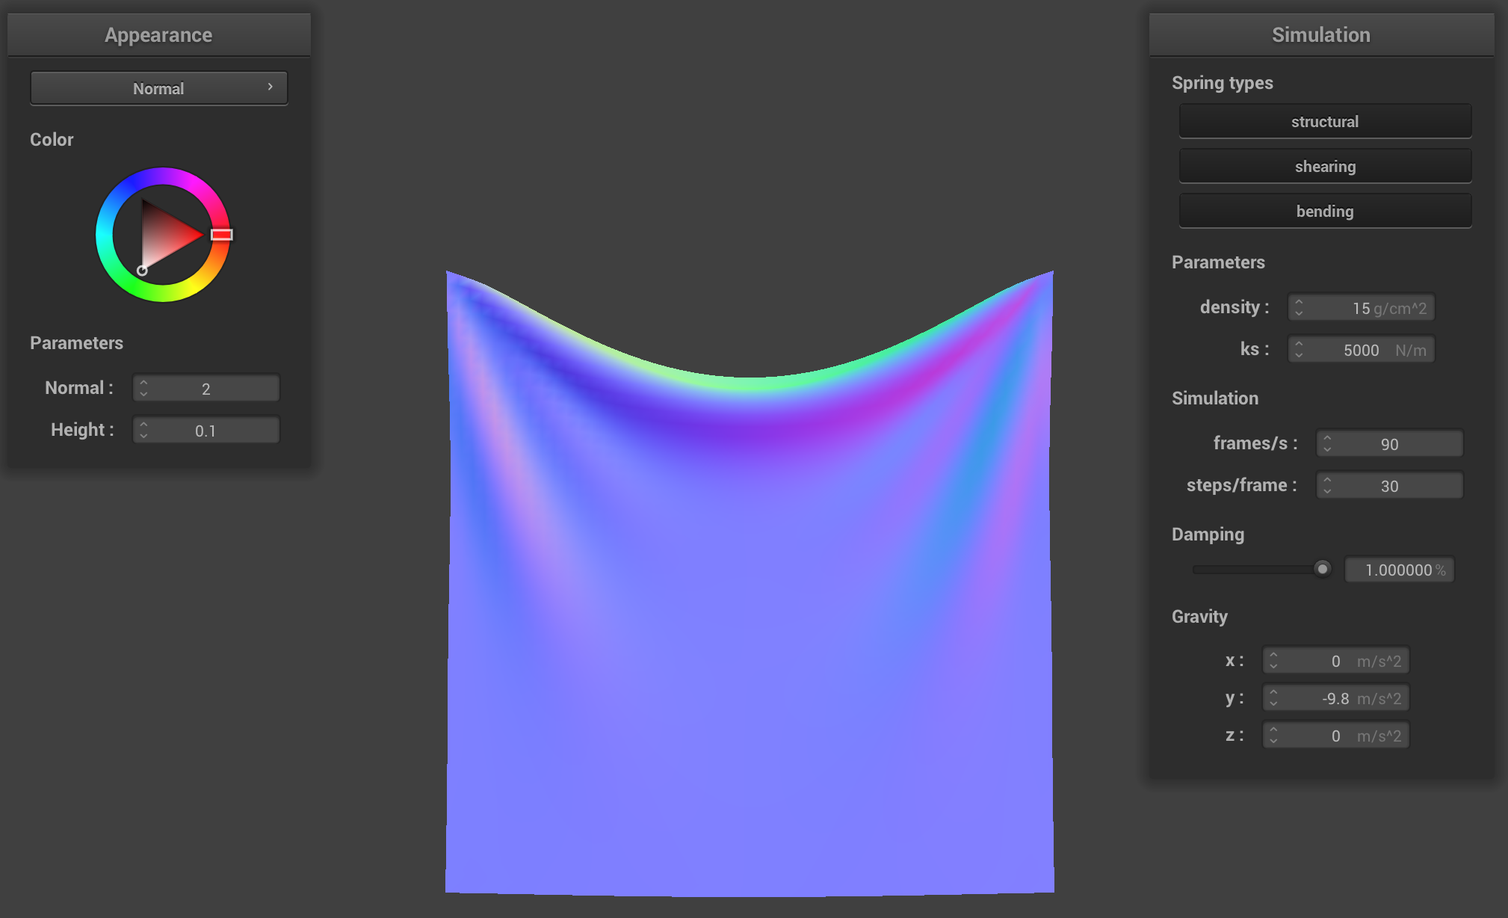Viewport: 1508px width, 918px height.
Task: Click the gravity z field
Action: pyautogui.click(x=1335, y=735)
